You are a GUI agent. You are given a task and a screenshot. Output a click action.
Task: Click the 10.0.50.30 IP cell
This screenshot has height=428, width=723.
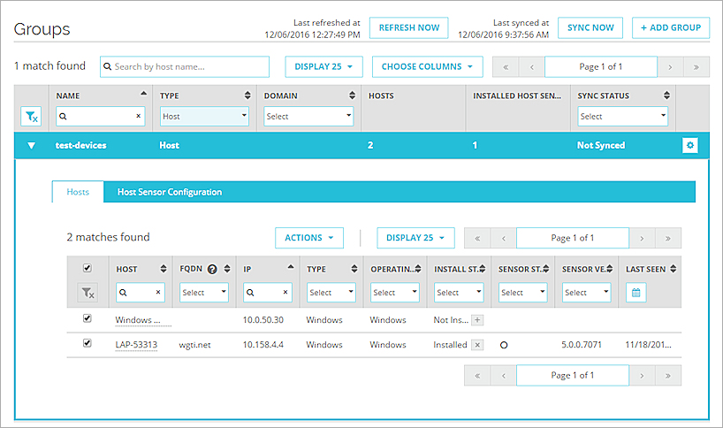tap(263, 320)
